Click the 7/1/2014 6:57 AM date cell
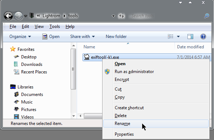Viewport: 214px width, 140px height. 193,57
